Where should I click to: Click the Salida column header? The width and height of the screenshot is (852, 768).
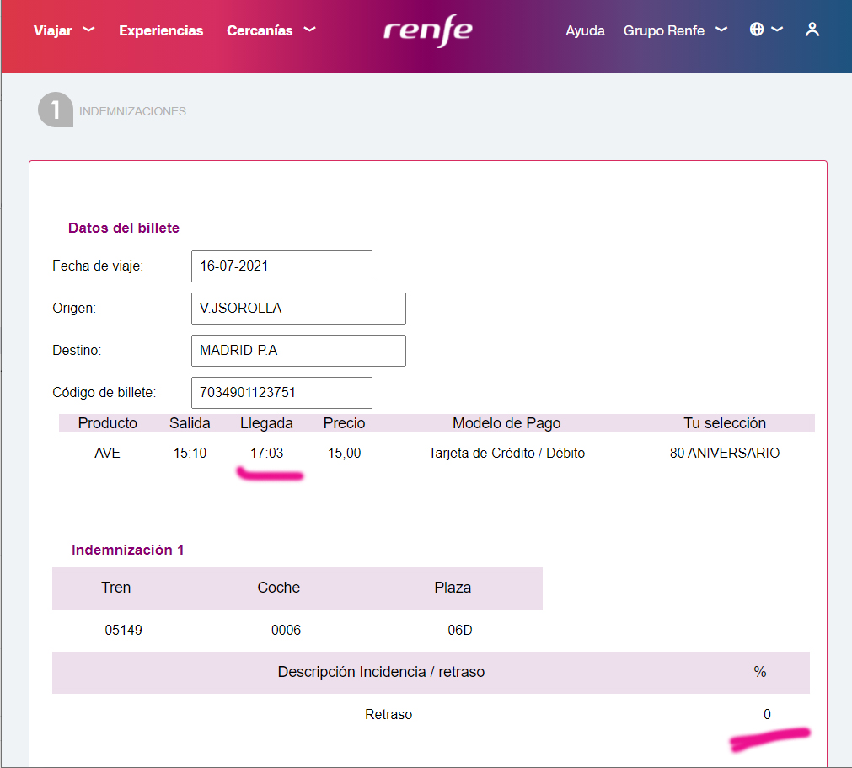coord(190,423)
